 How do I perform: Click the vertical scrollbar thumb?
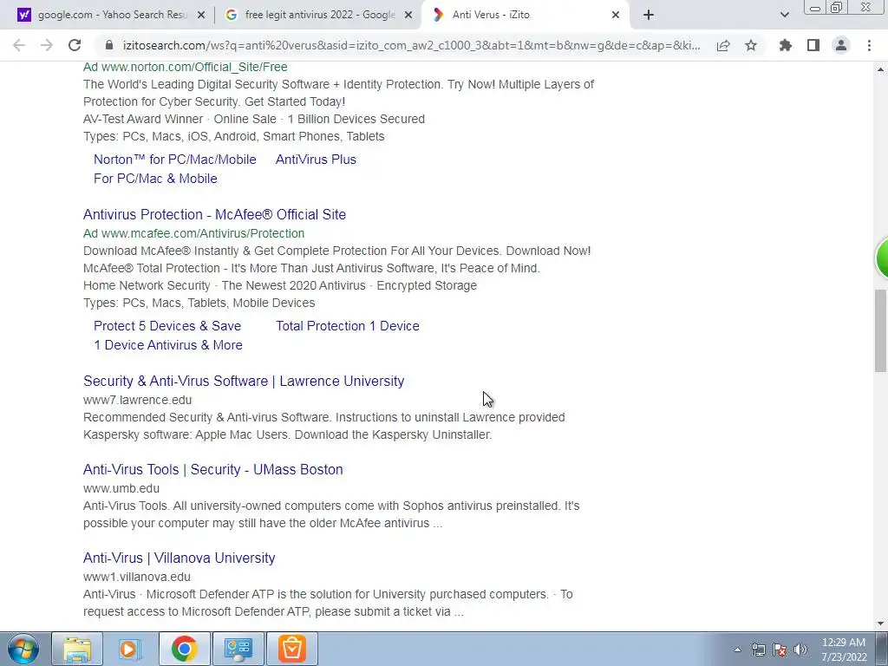(881, 330)
